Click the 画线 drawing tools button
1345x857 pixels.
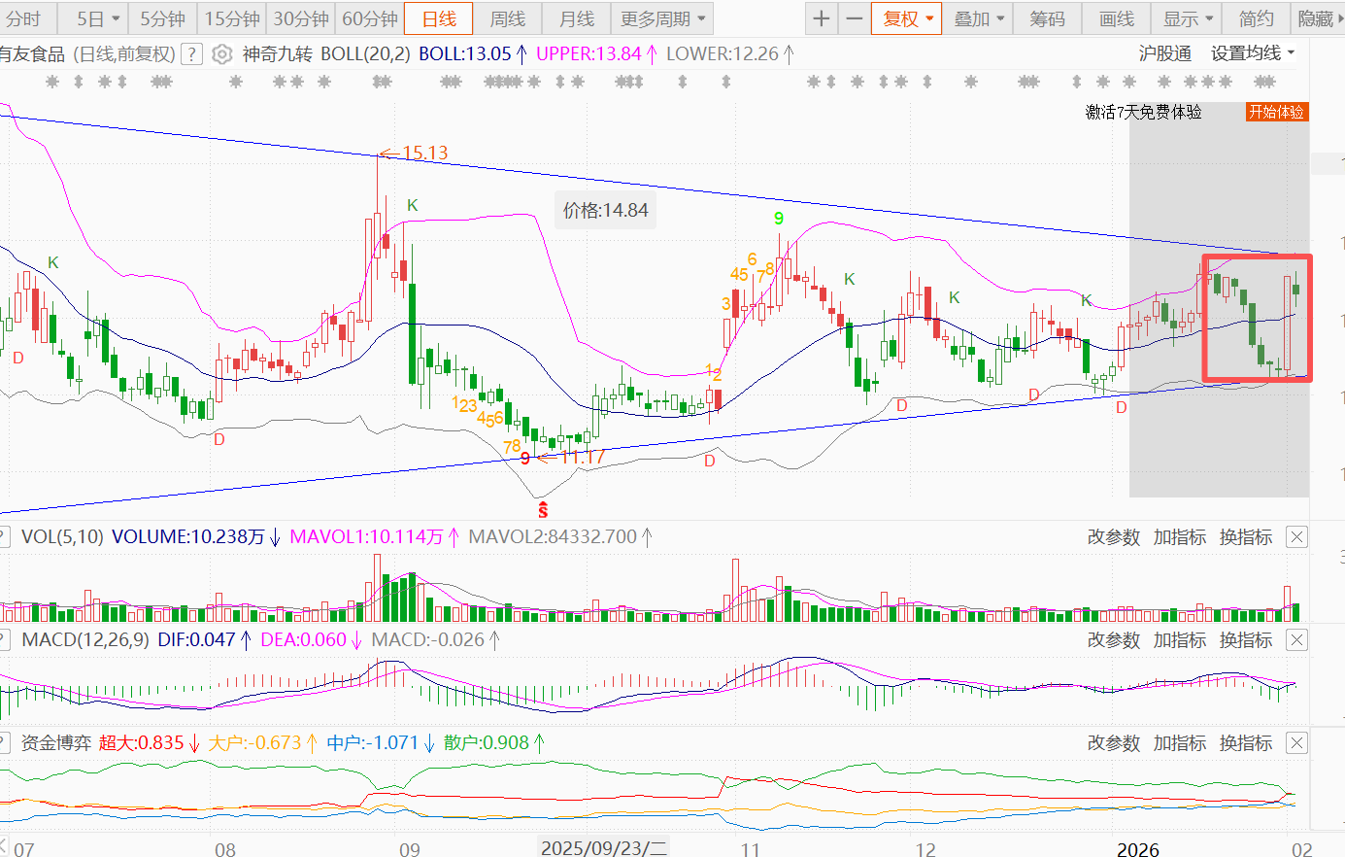[1117, 18]
